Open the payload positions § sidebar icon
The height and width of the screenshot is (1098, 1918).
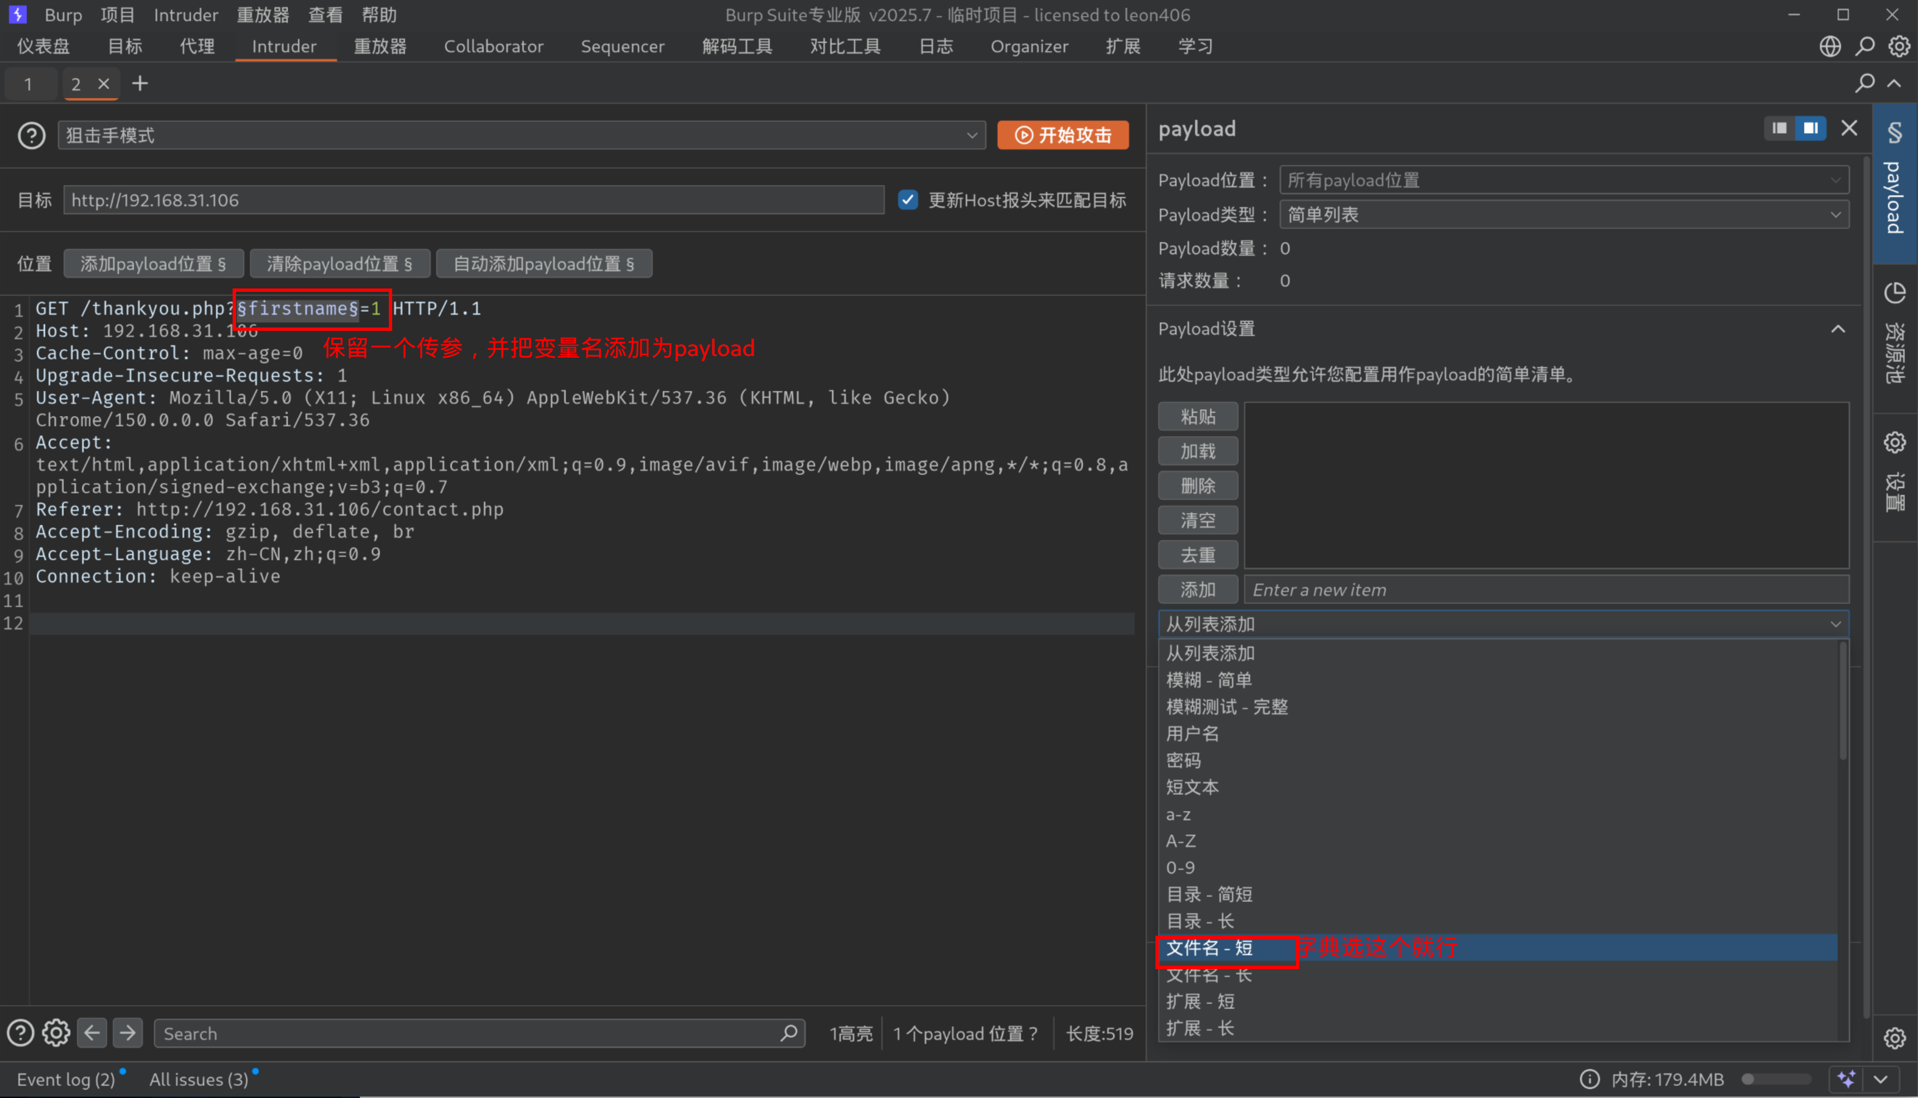[1895, 133]
